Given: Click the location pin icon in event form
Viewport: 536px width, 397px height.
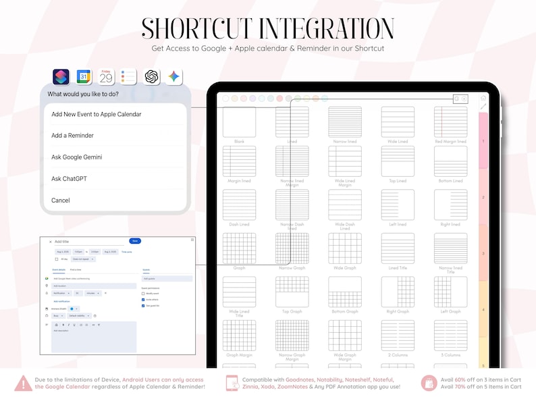Looking at the screenshot, I should [x=47, y=286].
